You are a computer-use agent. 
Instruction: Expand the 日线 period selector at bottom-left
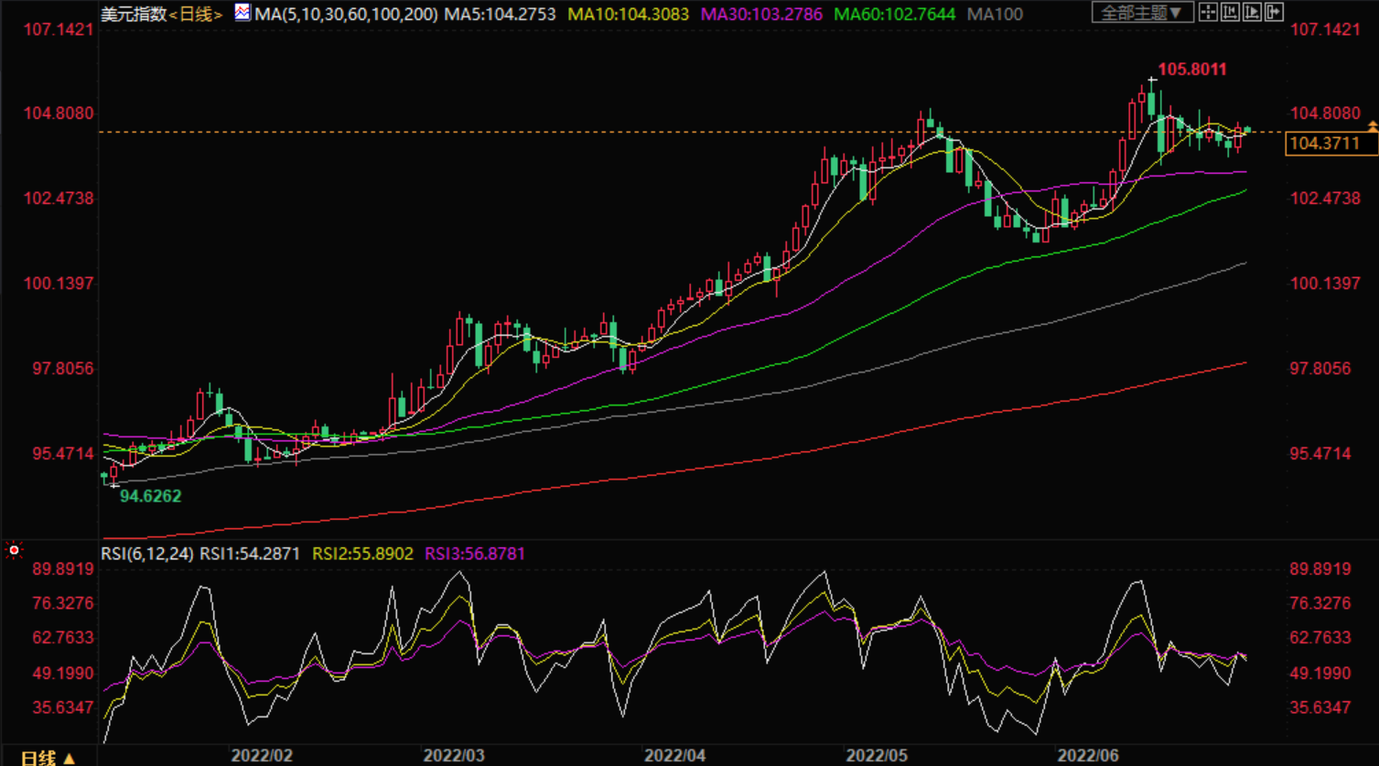pos(48,758)
